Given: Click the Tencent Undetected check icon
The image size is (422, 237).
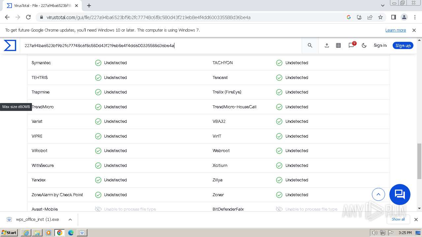Looking at the screenshot, I should point(279,78).
